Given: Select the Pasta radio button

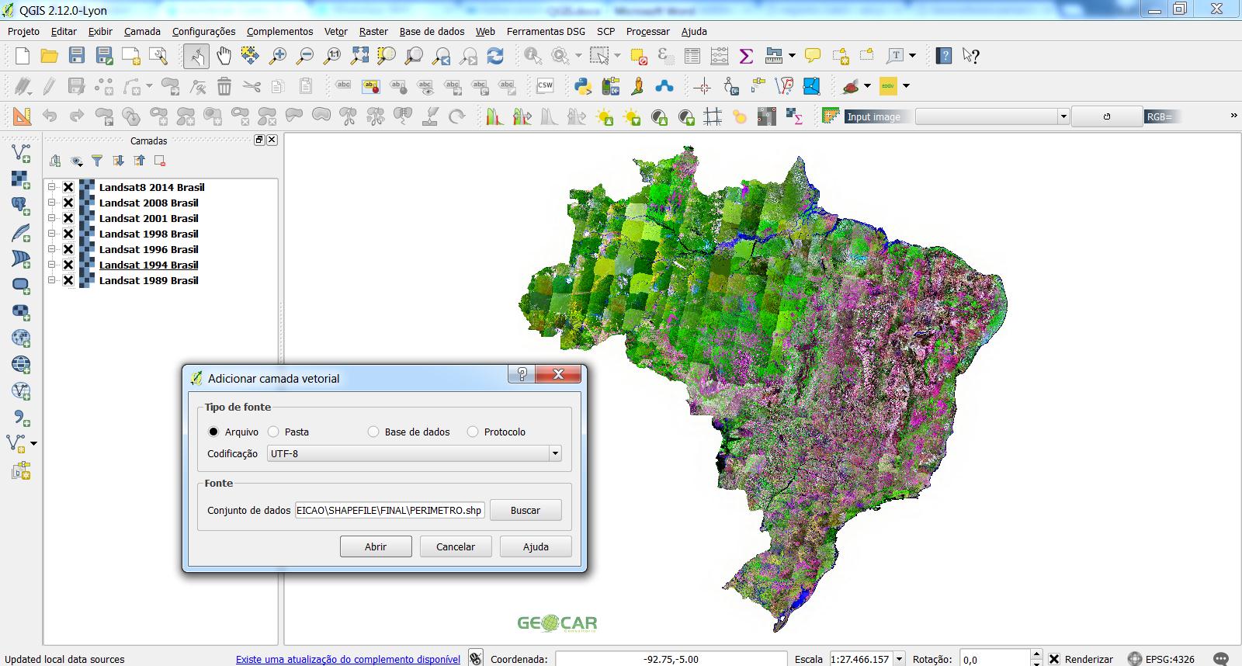Looking at the screenshot, I should tap(273, 432).
